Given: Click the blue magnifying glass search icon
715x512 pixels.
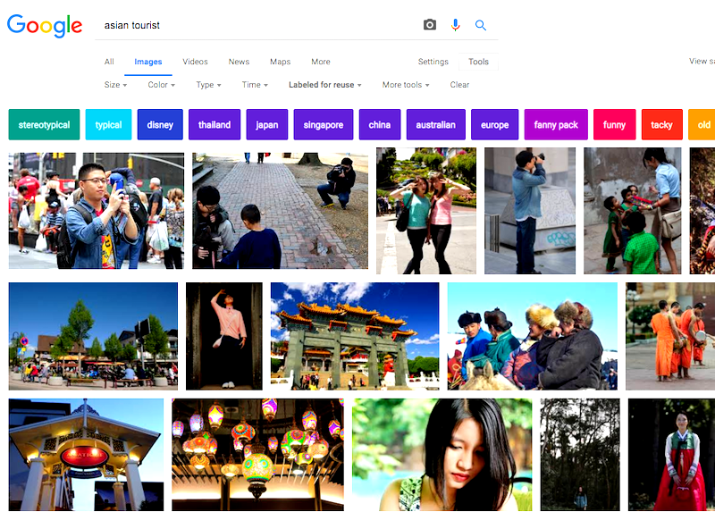Looking at the screenshot, I should (x=481, y=25).
